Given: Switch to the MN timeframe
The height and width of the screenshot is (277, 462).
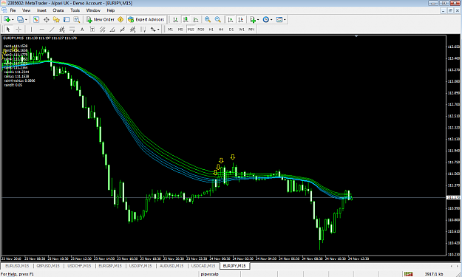Looking at the screenshot, I should tap(251, 30).
